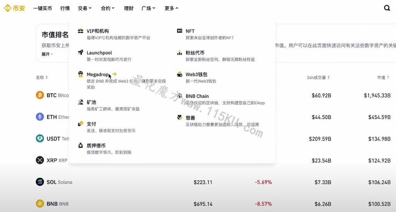Go to 一键买币 in navigation

(43, 9)
